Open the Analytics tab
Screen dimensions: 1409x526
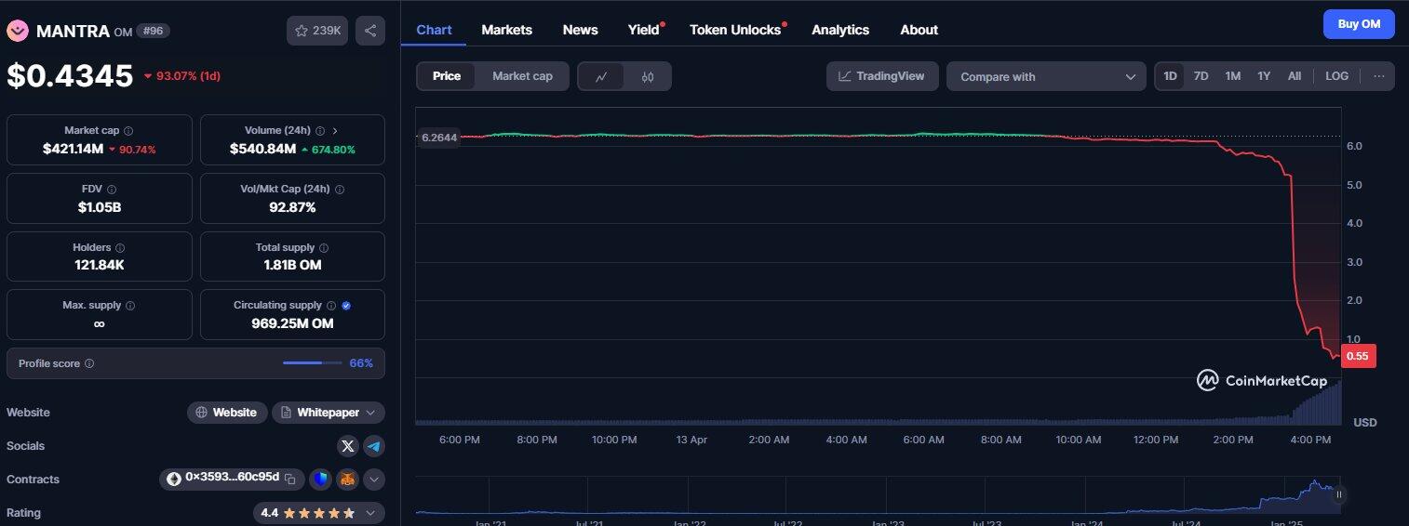[x=840, y=30]
